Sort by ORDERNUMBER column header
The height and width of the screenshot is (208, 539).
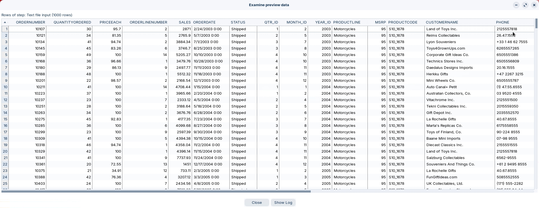tap(30, 22)
